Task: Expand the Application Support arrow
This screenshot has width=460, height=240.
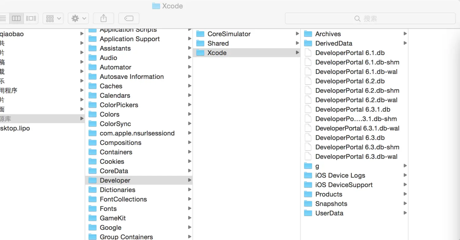Action: (190, 39)
